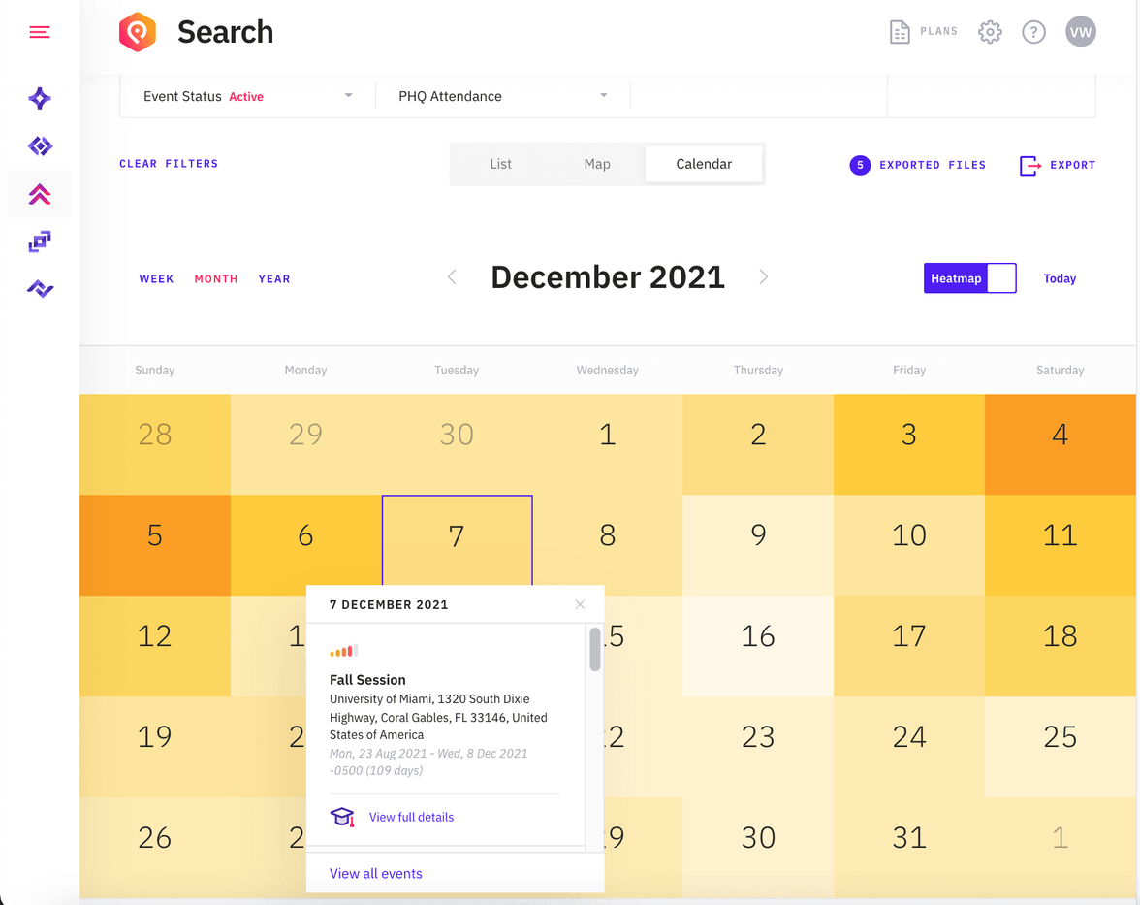Open the PLANS document icon in the header
Screen dimensions: 1140x905
[x=900, y=31]
